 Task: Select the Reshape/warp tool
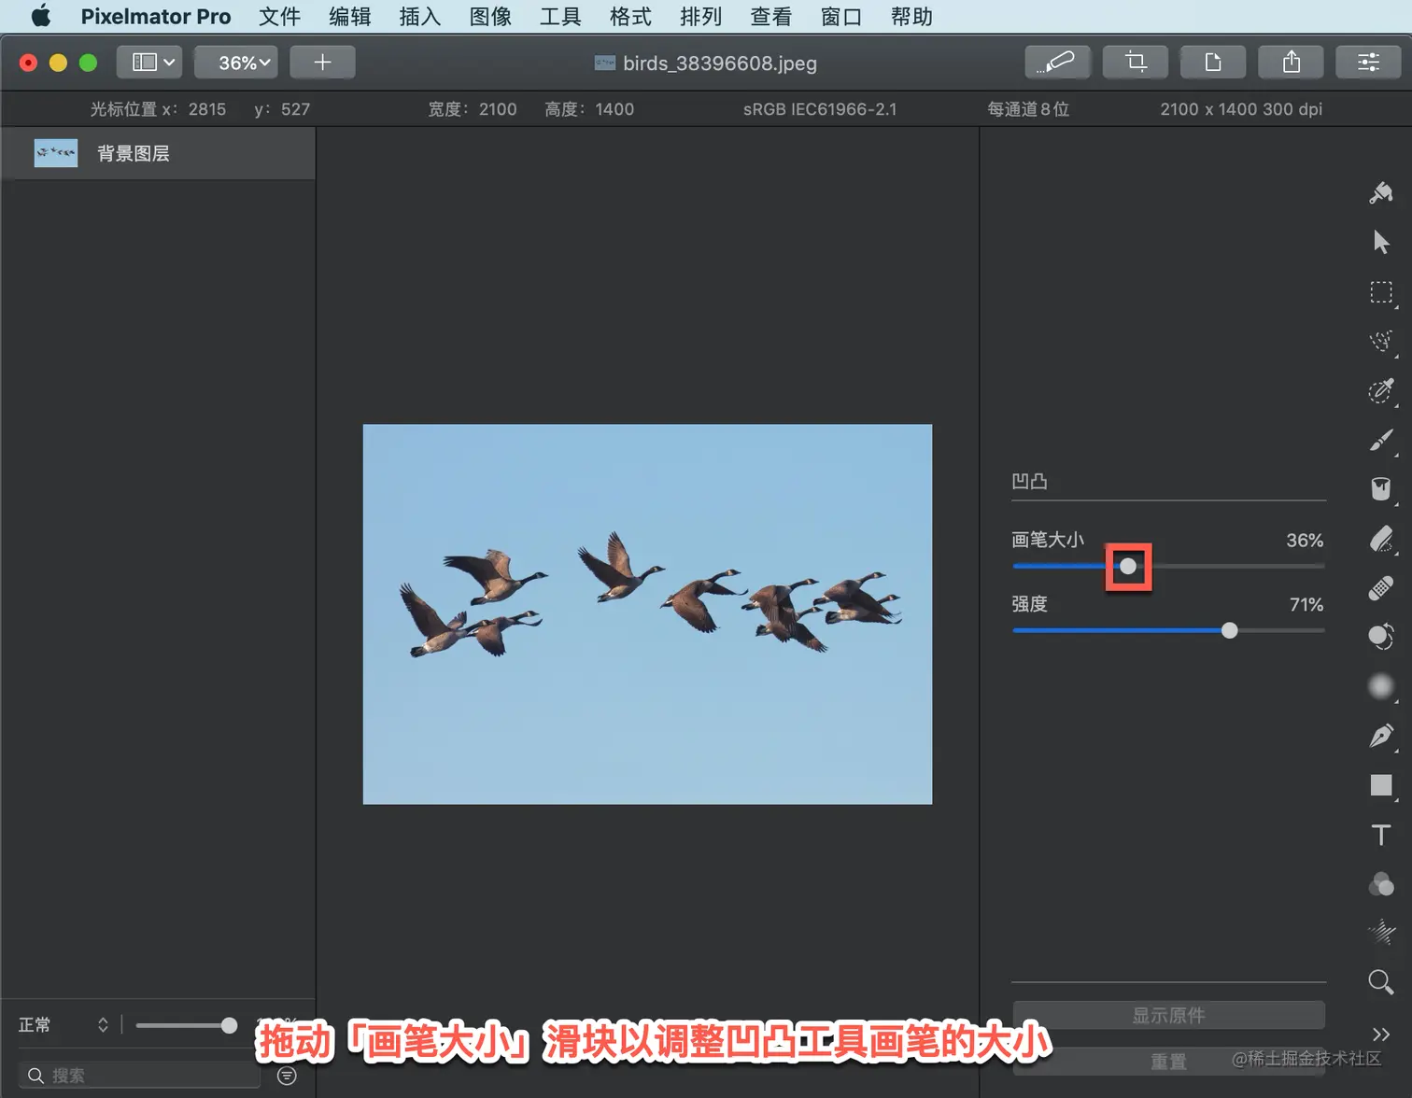(1381, 637)
